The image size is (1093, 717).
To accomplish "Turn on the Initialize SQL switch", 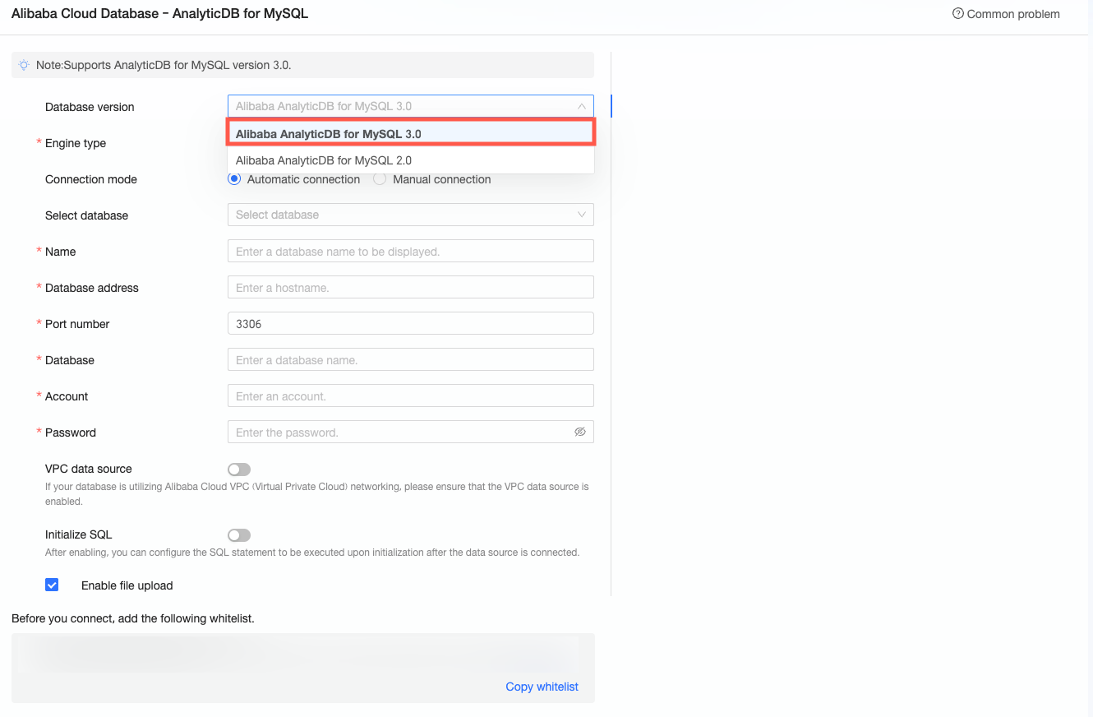I will tap(239, 535).
